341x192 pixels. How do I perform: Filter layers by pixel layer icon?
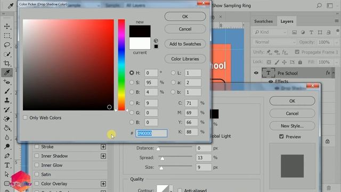[294, 32]
